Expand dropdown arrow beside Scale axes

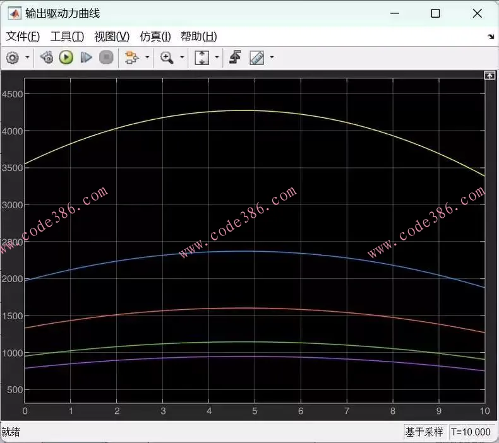pos(217,57)
